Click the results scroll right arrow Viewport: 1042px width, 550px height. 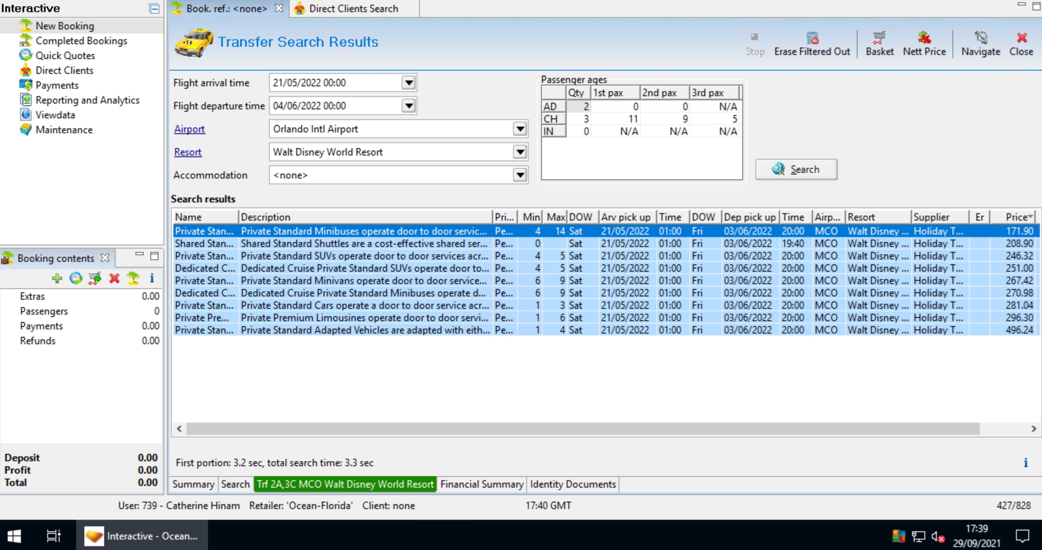point(1034,429)
